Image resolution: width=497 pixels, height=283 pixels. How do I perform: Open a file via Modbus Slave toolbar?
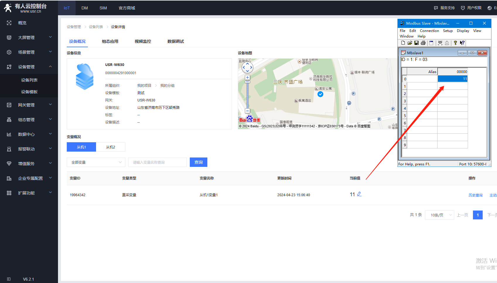pos(410,43)
